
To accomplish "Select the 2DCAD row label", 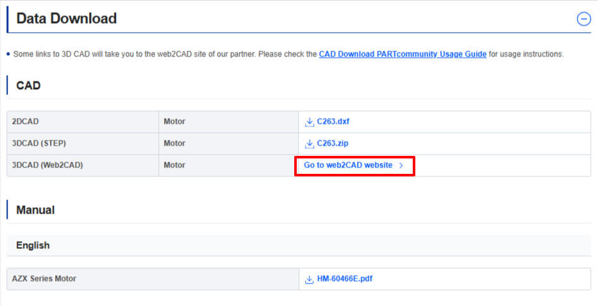I will (25, 122).
